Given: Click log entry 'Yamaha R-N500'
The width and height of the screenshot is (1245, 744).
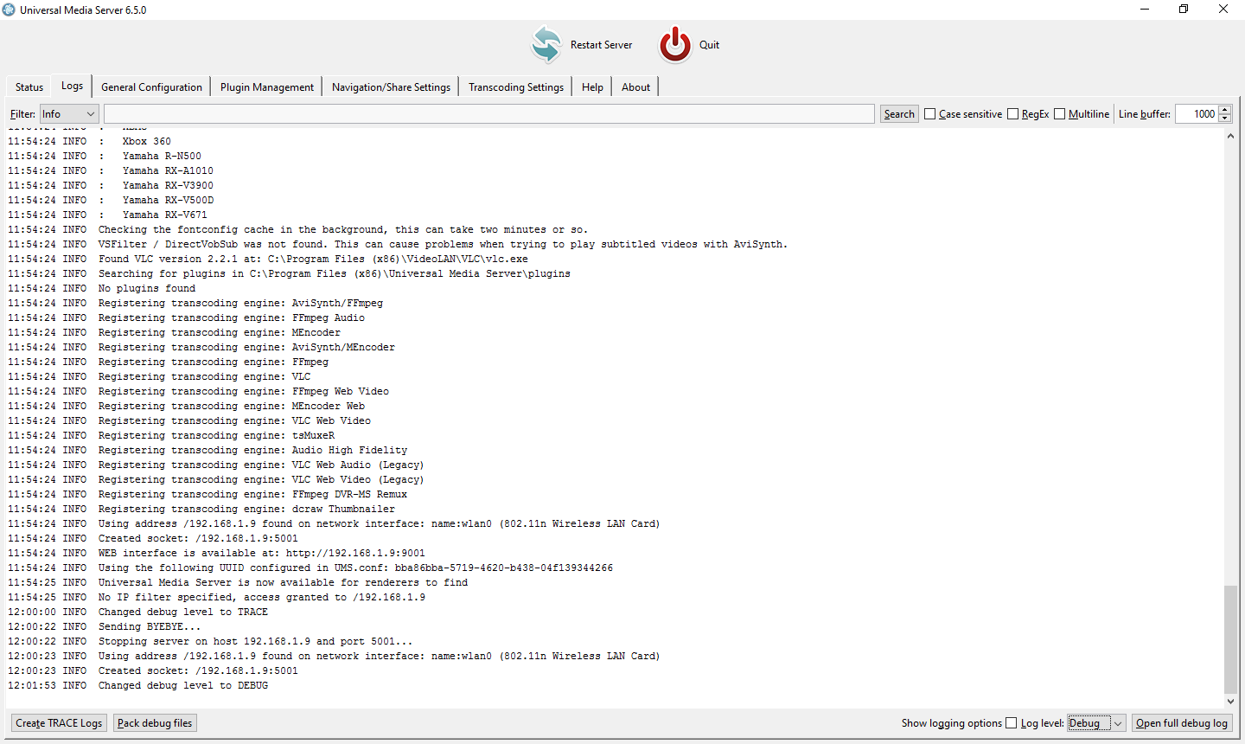Looking at the screenshot, I should [x=162, y=156].
